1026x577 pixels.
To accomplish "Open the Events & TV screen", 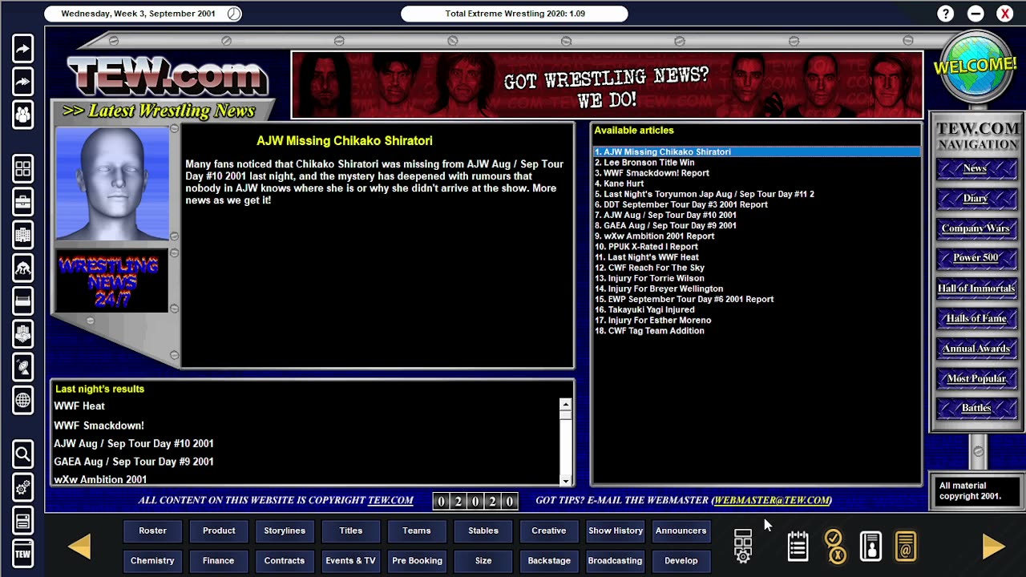I will coord(350,561).
